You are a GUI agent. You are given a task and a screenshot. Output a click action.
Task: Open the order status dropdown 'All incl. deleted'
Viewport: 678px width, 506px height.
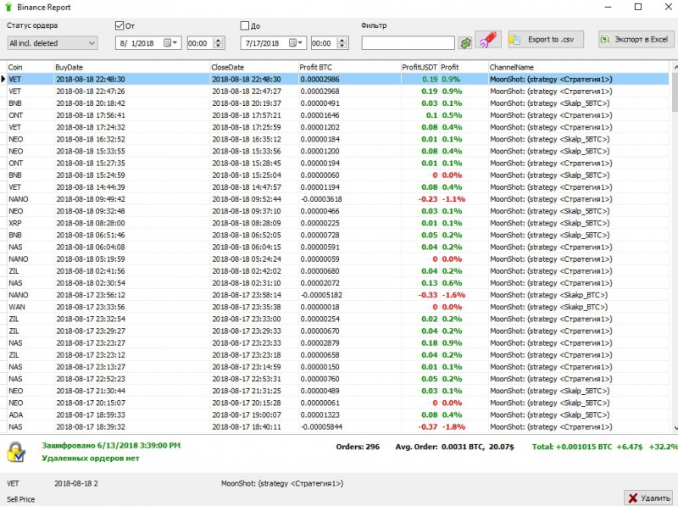(53, 43)
